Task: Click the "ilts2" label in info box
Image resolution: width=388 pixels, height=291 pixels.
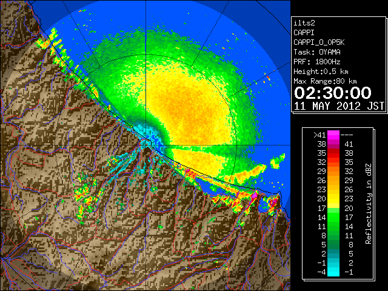Action: pyautogui.click(x=304, y=23)
